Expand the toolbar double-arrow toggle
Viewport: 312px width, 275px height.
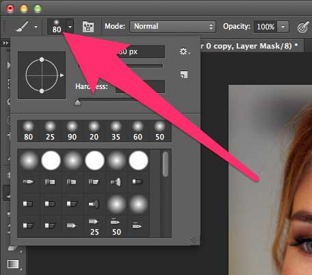click(x=5, y=43)
